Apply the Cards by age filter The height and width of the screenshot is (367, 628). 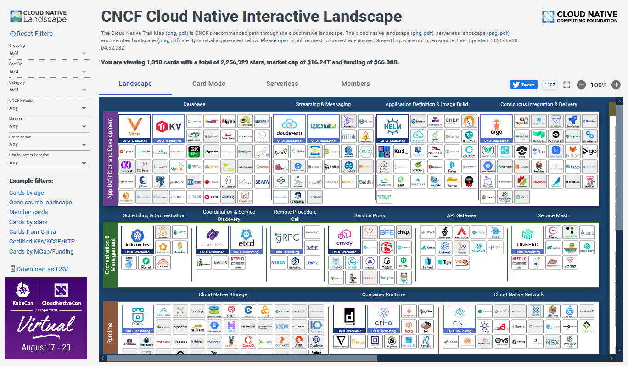point(27,193)
